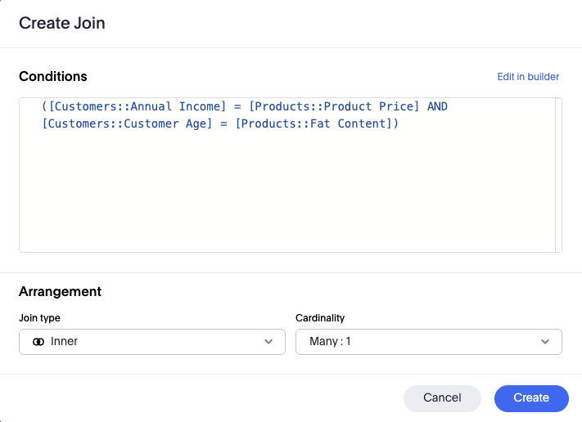Click the 'Cardinality' field label
582x422 pixels.
click(320, 318)
